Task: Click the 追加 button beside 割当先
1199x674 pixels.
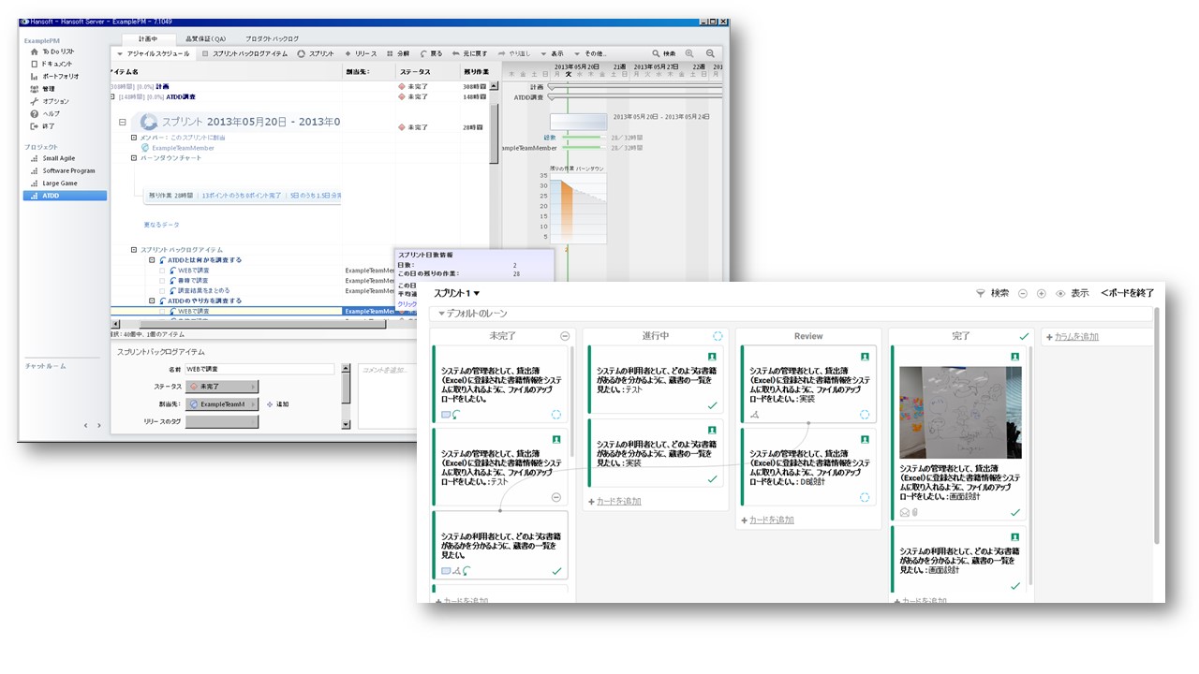Action: (277, 404)
